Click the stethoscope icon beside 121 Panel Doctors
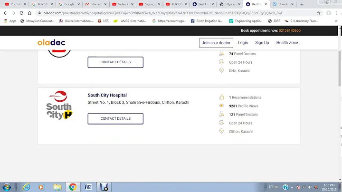 [221, 114]
